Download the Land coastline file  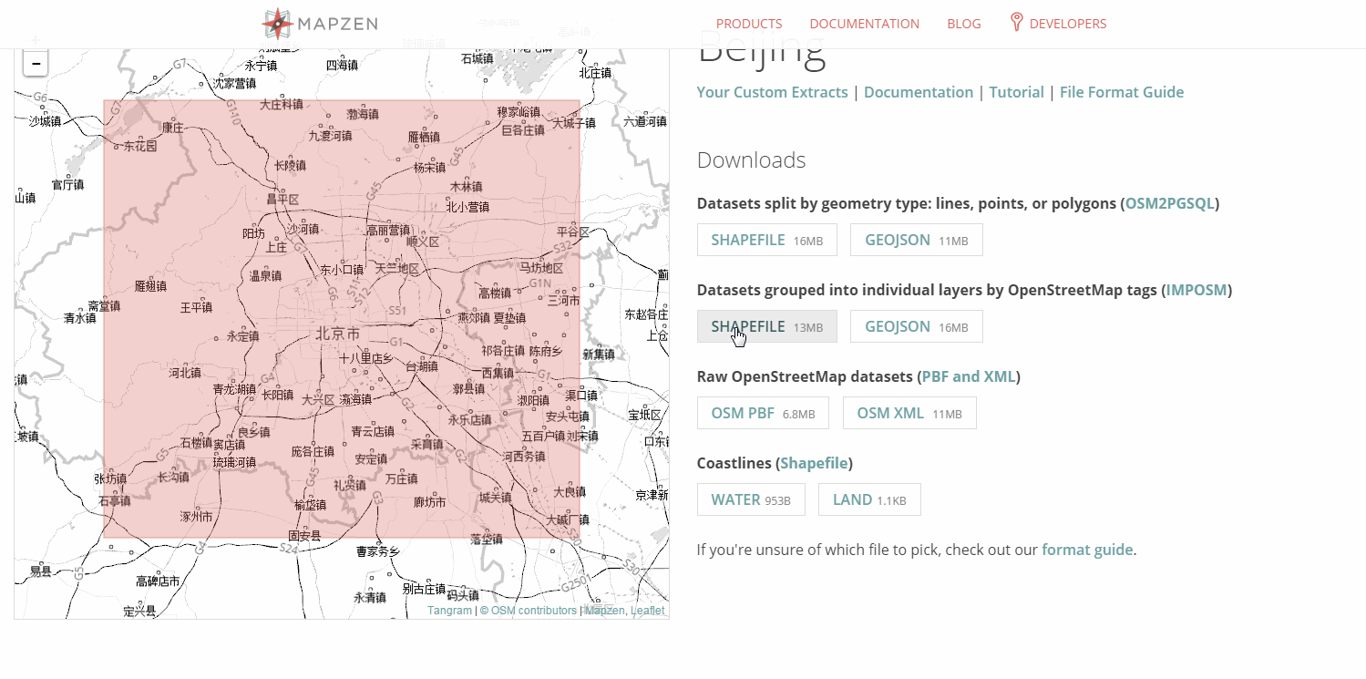coord(869,499)
